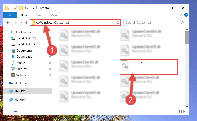Viewport: 197px width, 121px height.
Task: Unpin Downloads from Quick access
Action: point(50,57)
